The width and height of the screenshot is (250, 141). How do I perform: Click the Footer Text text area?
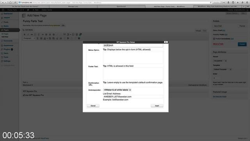[x=133, y=74]
